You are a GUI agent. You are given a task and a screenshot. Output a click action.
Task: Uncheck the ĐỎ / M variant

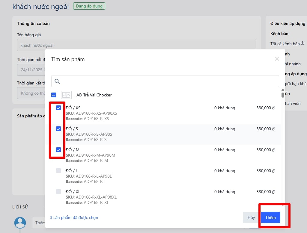(58, 150)
